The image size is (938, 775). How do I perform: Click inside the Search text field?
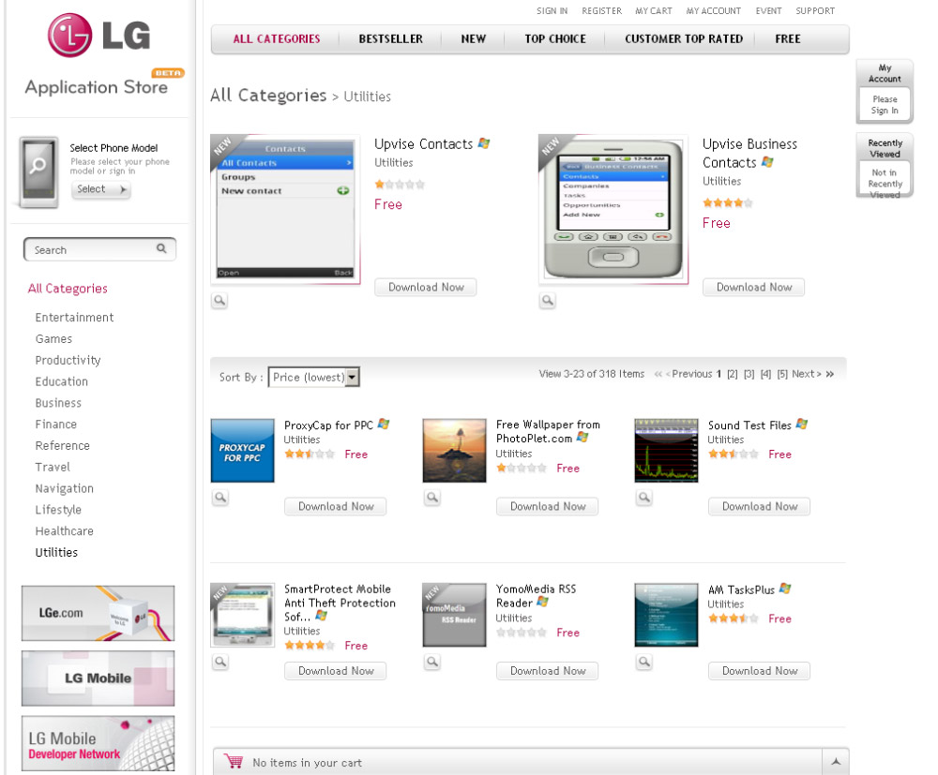pyautogui.click(x=93, y=250)
